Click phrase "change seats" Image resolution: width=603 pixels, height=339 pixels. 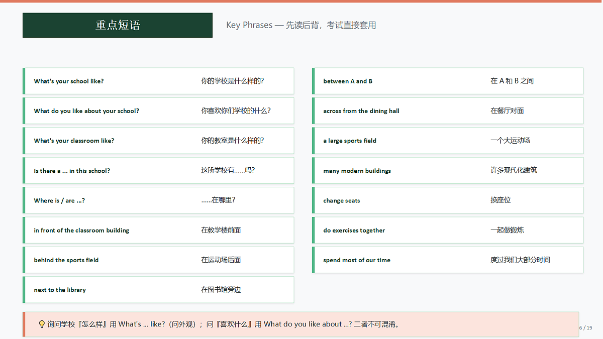342,200
